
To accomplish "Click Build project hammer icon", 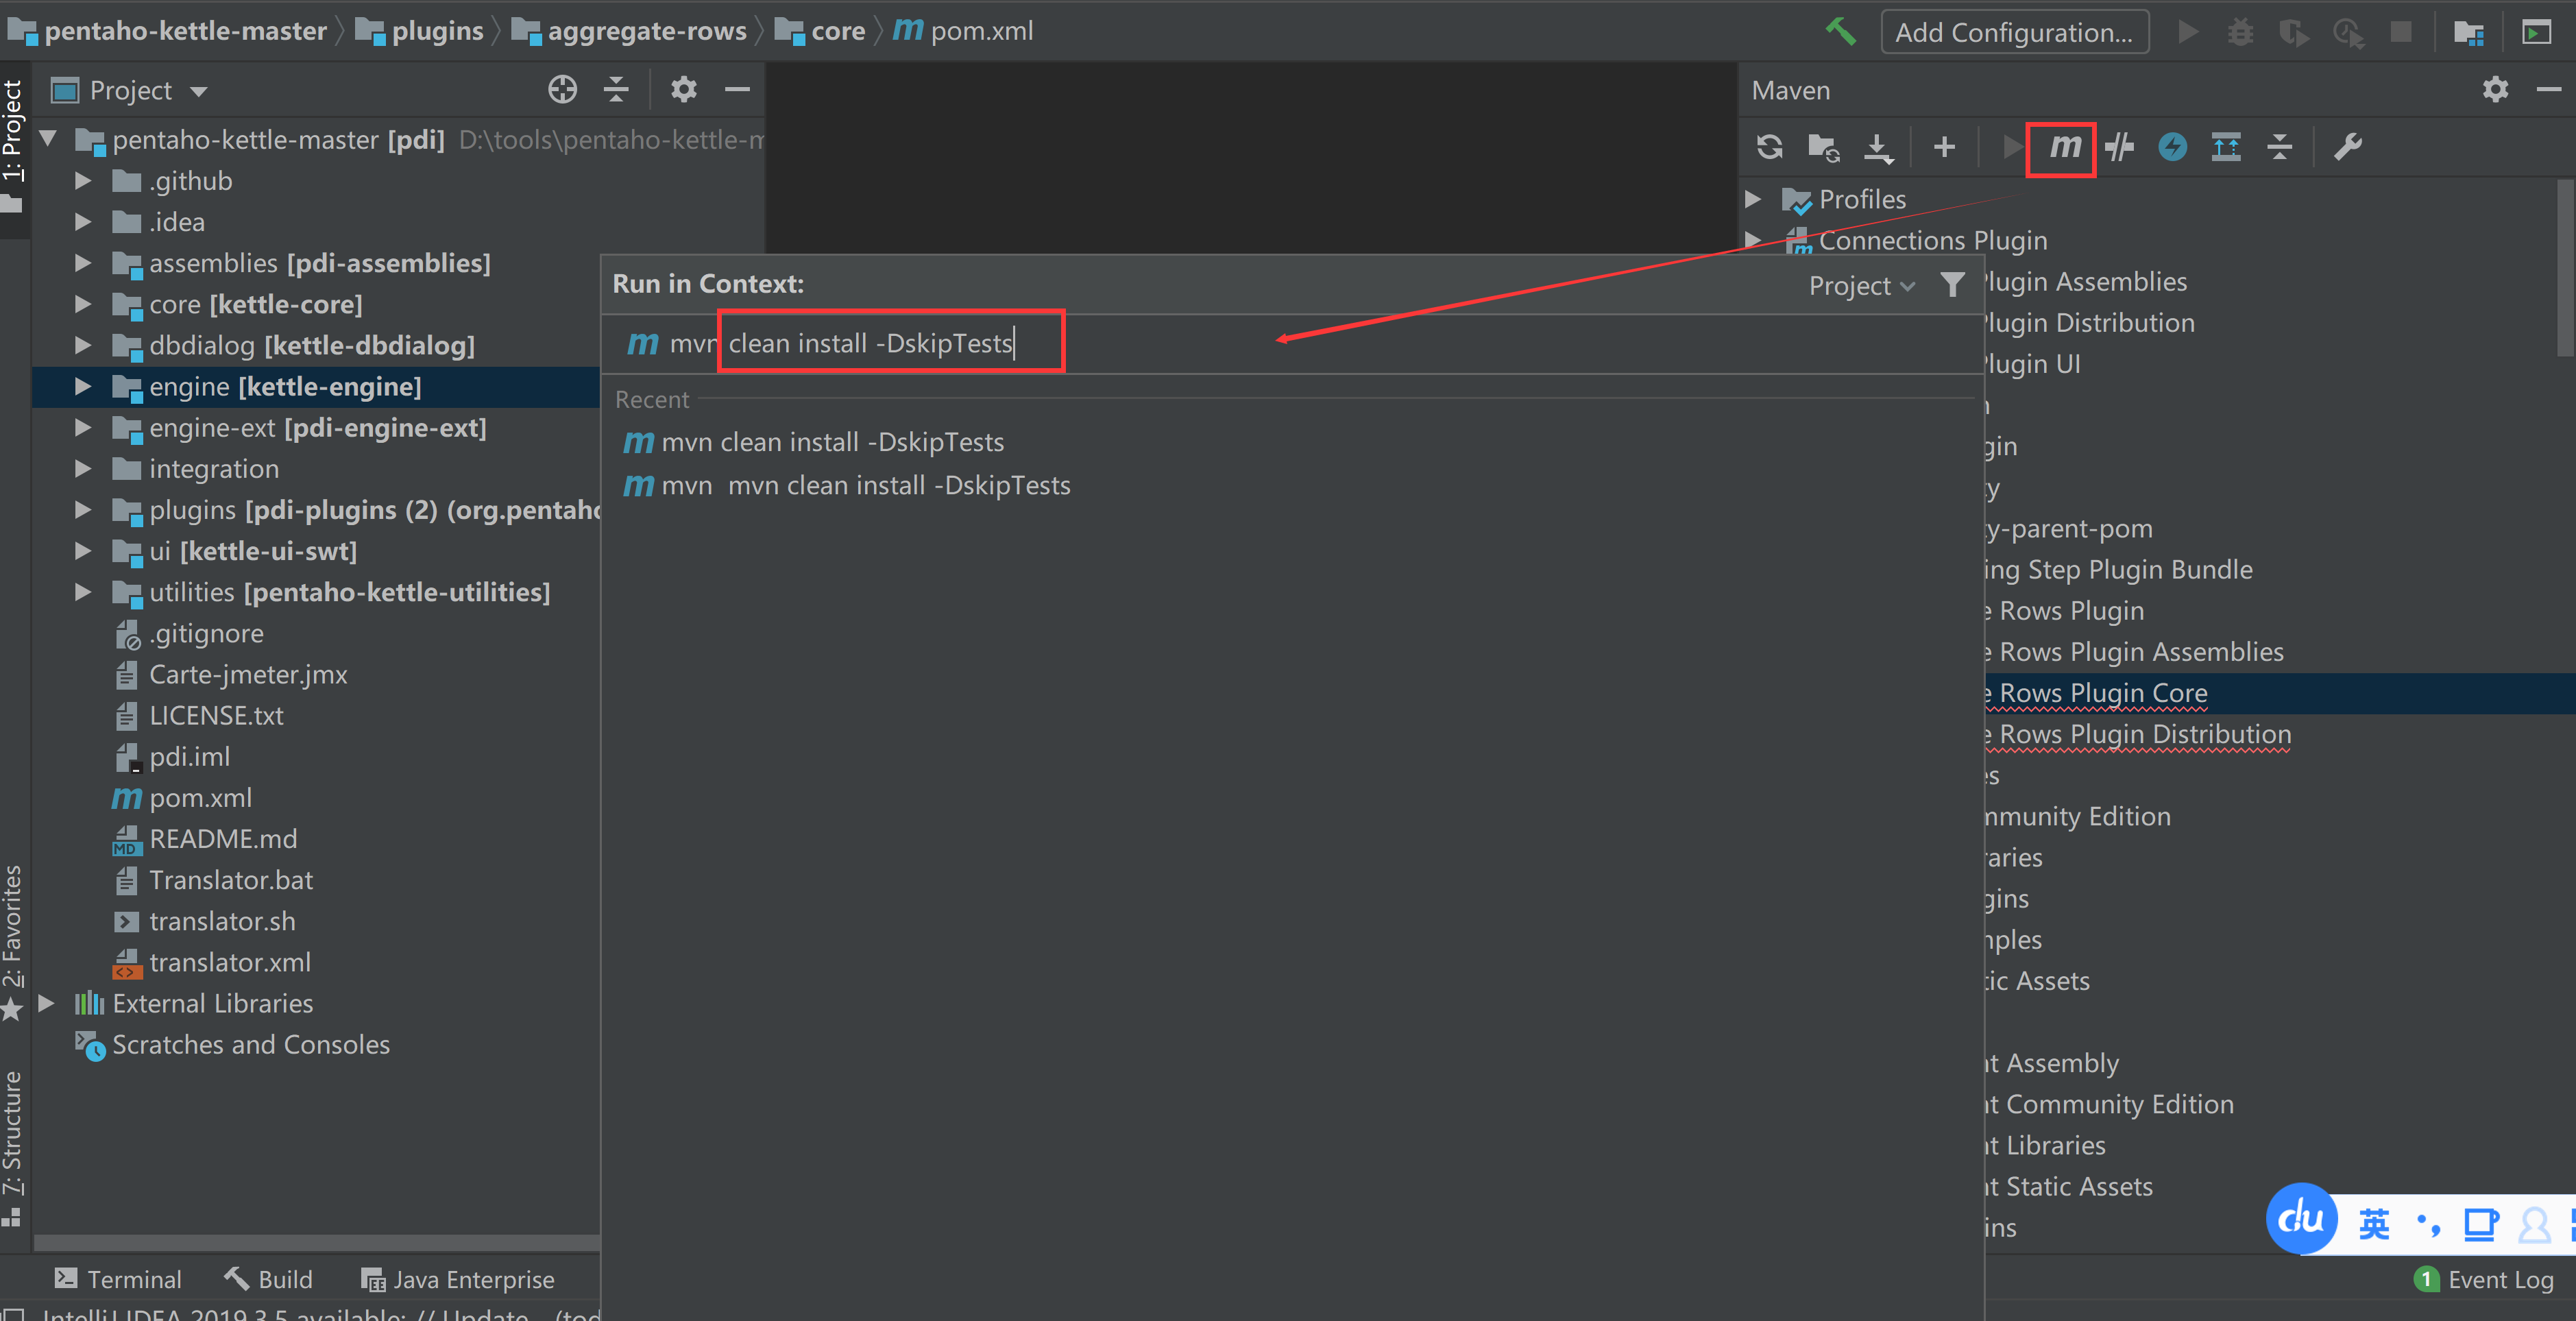I will [x=1840, y=32].
